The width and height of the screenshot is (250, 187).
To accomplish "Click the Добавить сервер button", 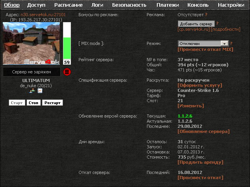I will [x=196, y=24].
